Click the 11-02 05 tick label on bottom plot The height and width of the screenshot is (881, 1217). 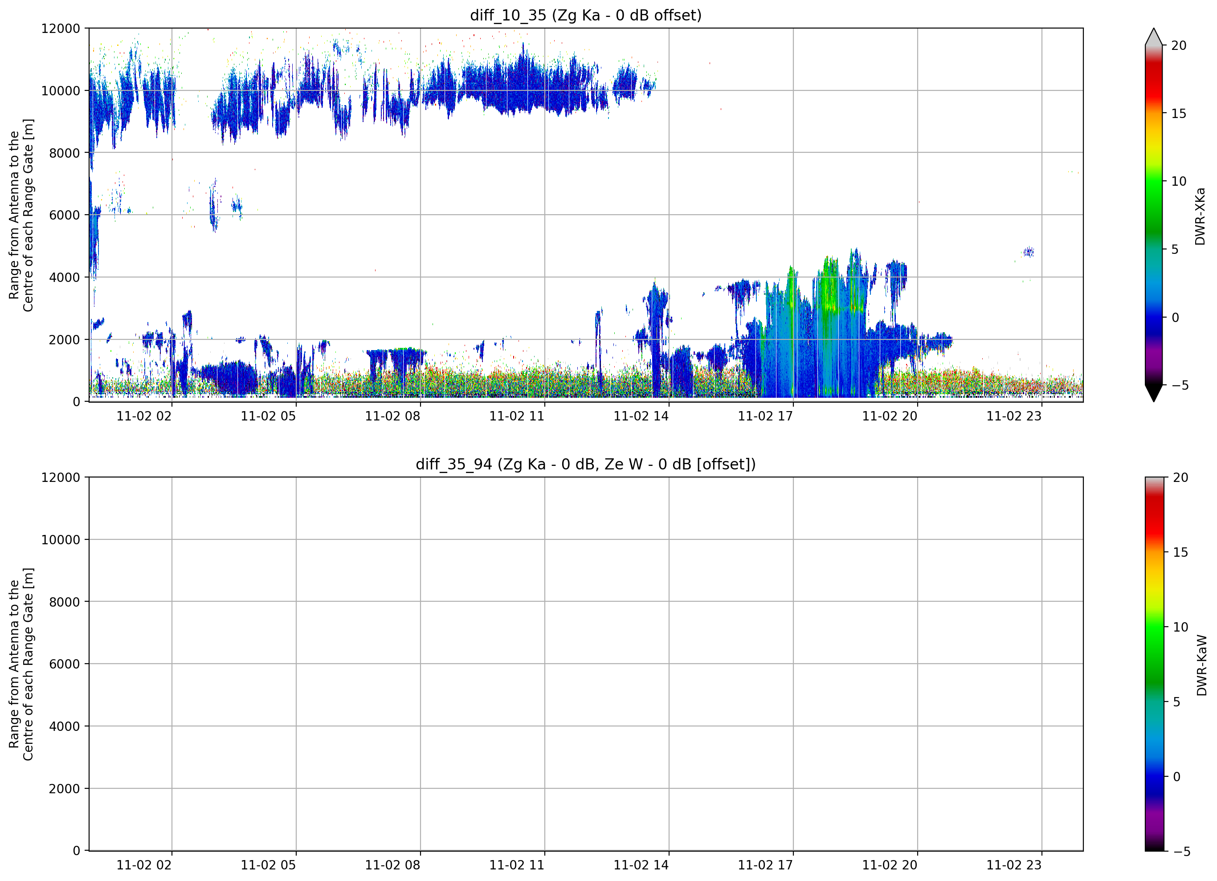[268, 865]
